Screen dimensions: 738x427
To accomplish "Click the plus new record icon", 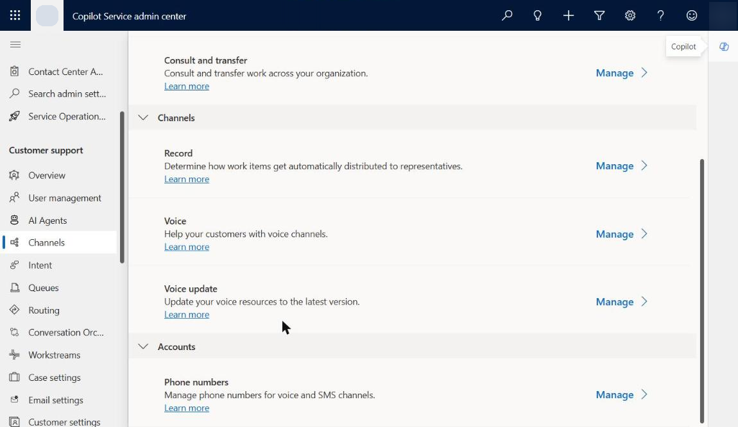I will 569,15.
